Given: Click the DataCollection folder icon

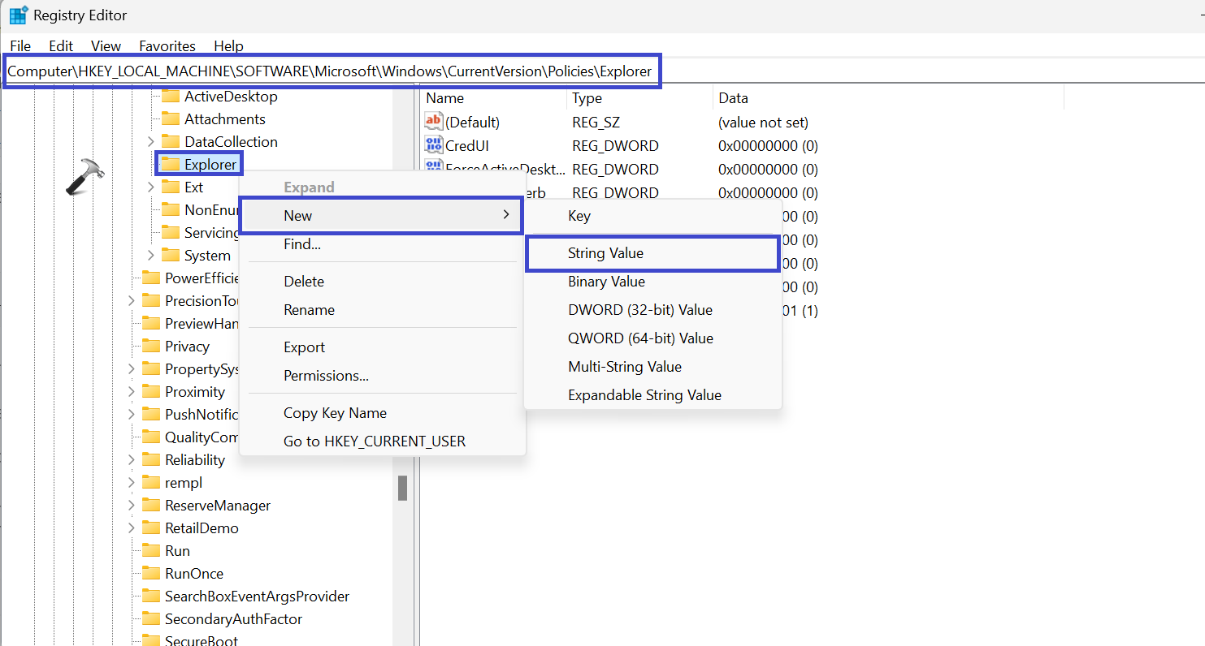Looking at the screenshot, I should tap(171, 142).
